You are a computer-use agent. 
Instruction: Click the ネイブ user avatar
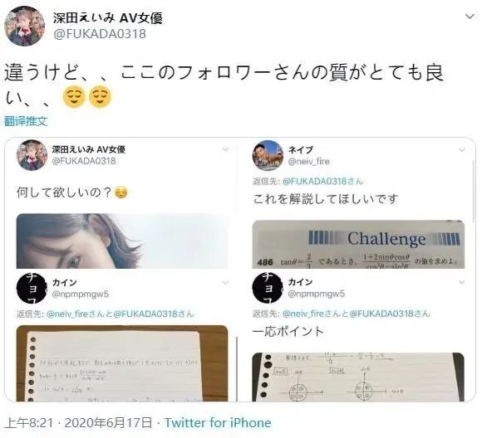tap(268, 155)
